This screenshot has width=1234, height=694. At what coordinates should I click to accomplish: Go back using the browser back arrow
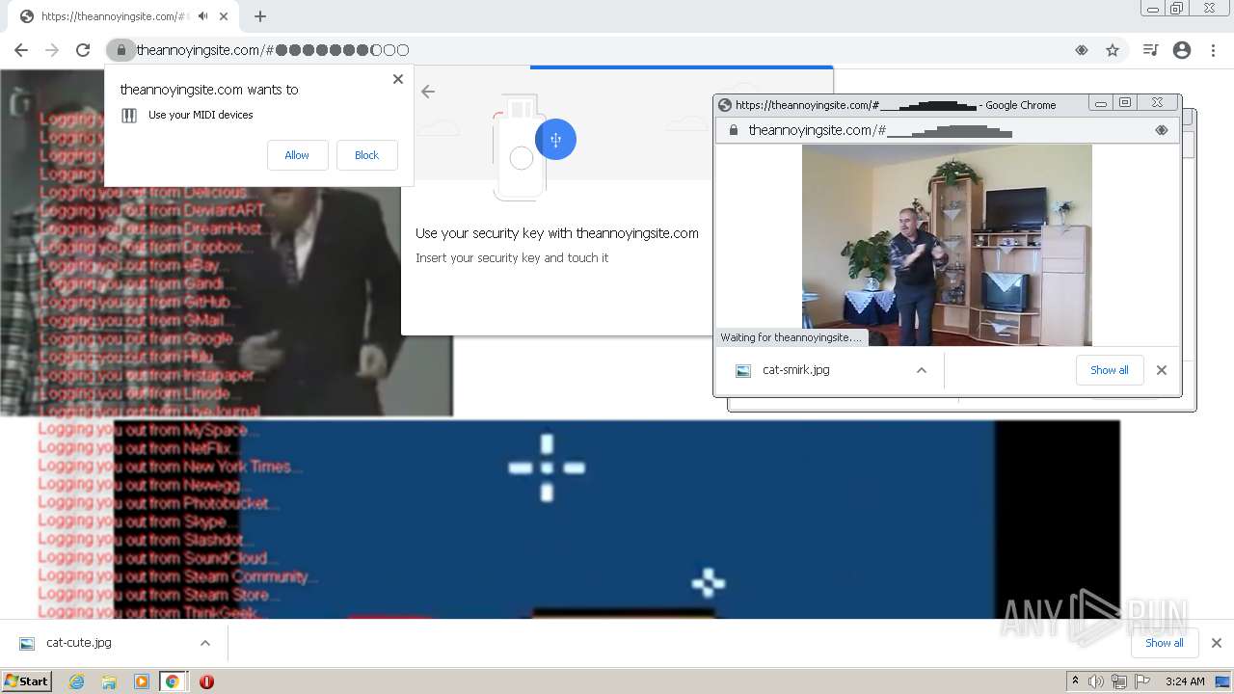pos(21,50)
